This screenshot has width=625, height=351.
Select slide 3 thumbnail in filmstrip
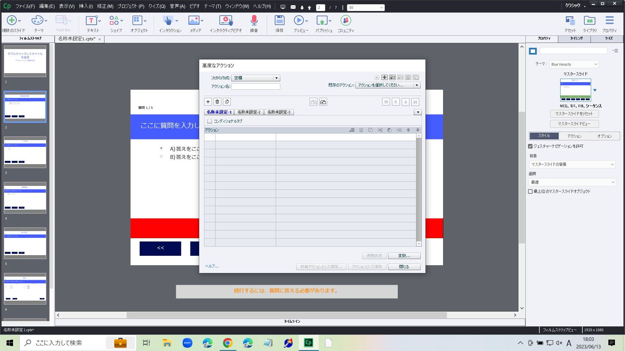point(25,152)
